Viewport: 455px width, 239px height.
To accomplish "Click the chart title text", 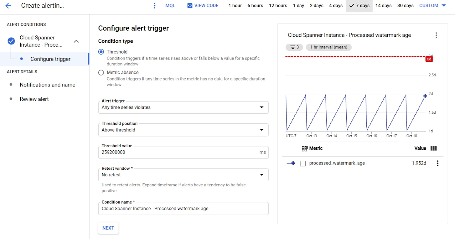I will tap(349, 35).
